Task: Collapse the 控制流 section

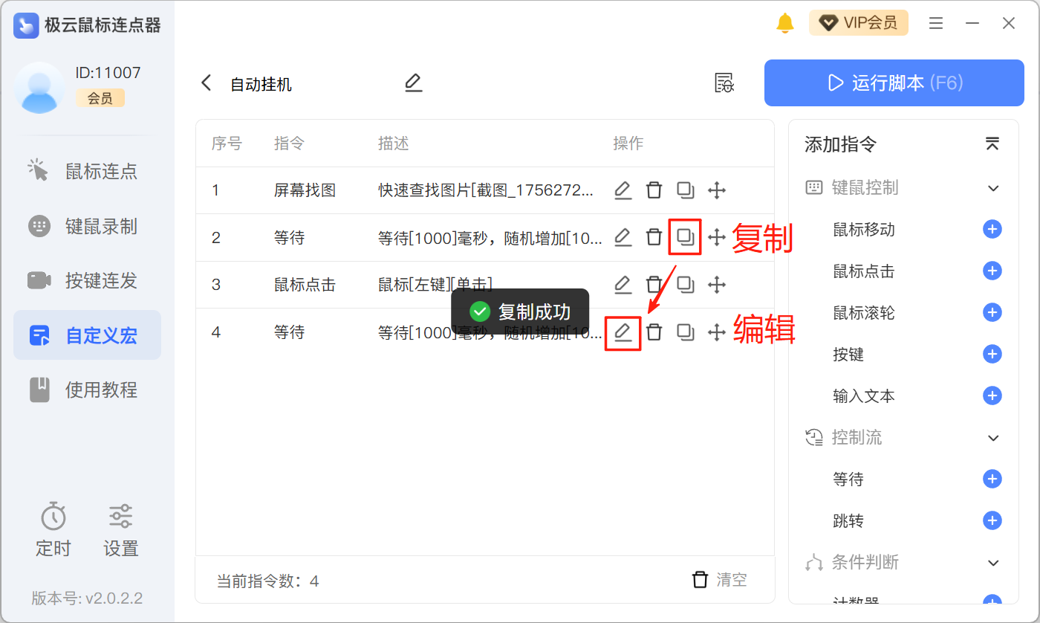Action: tap(993, 438)
